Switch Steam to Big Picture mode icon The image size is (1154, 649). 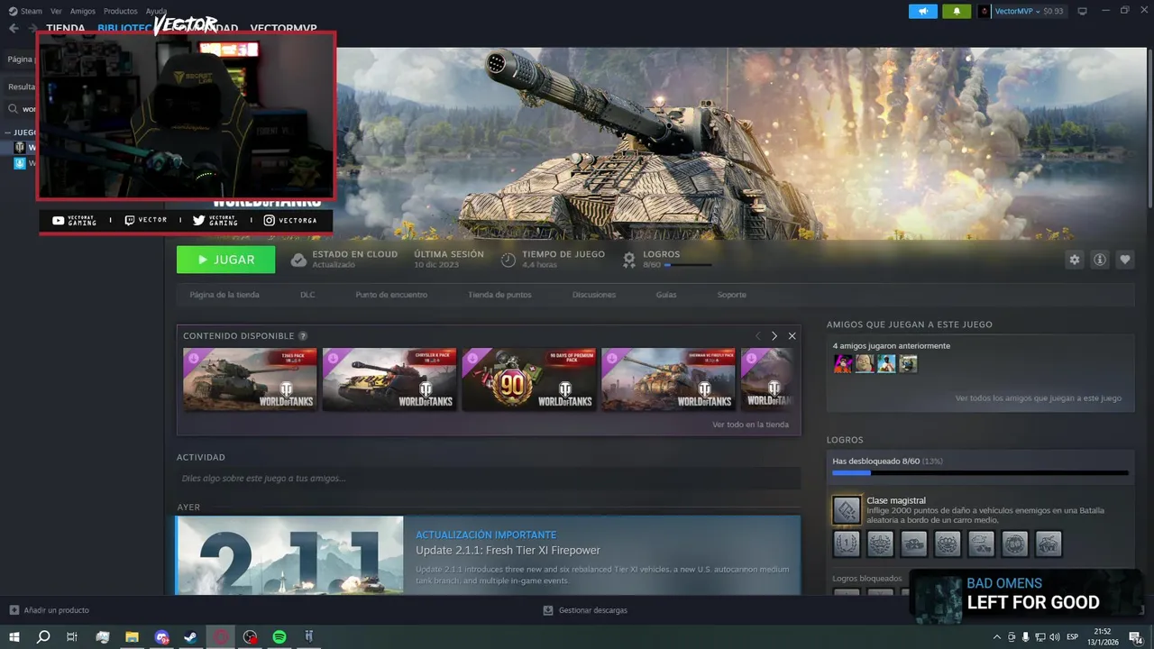[x=1083, y=11]
